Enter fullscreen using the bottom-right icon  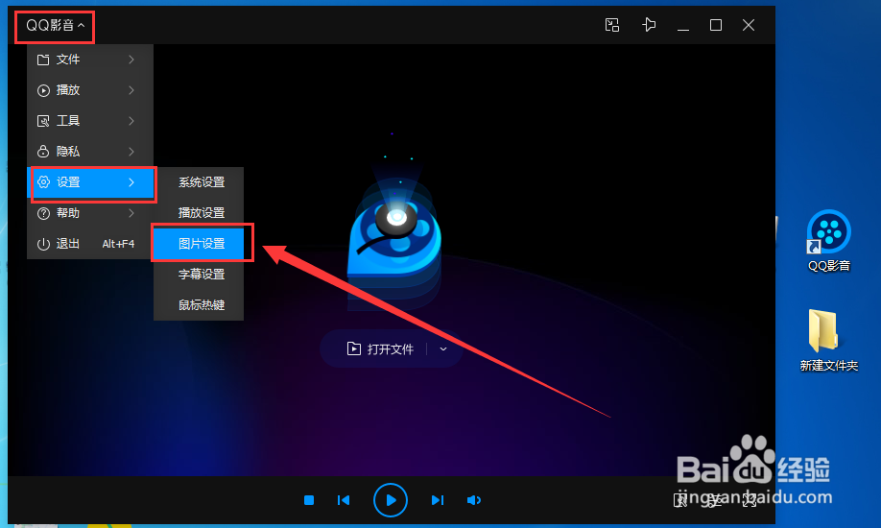(750, 500)
